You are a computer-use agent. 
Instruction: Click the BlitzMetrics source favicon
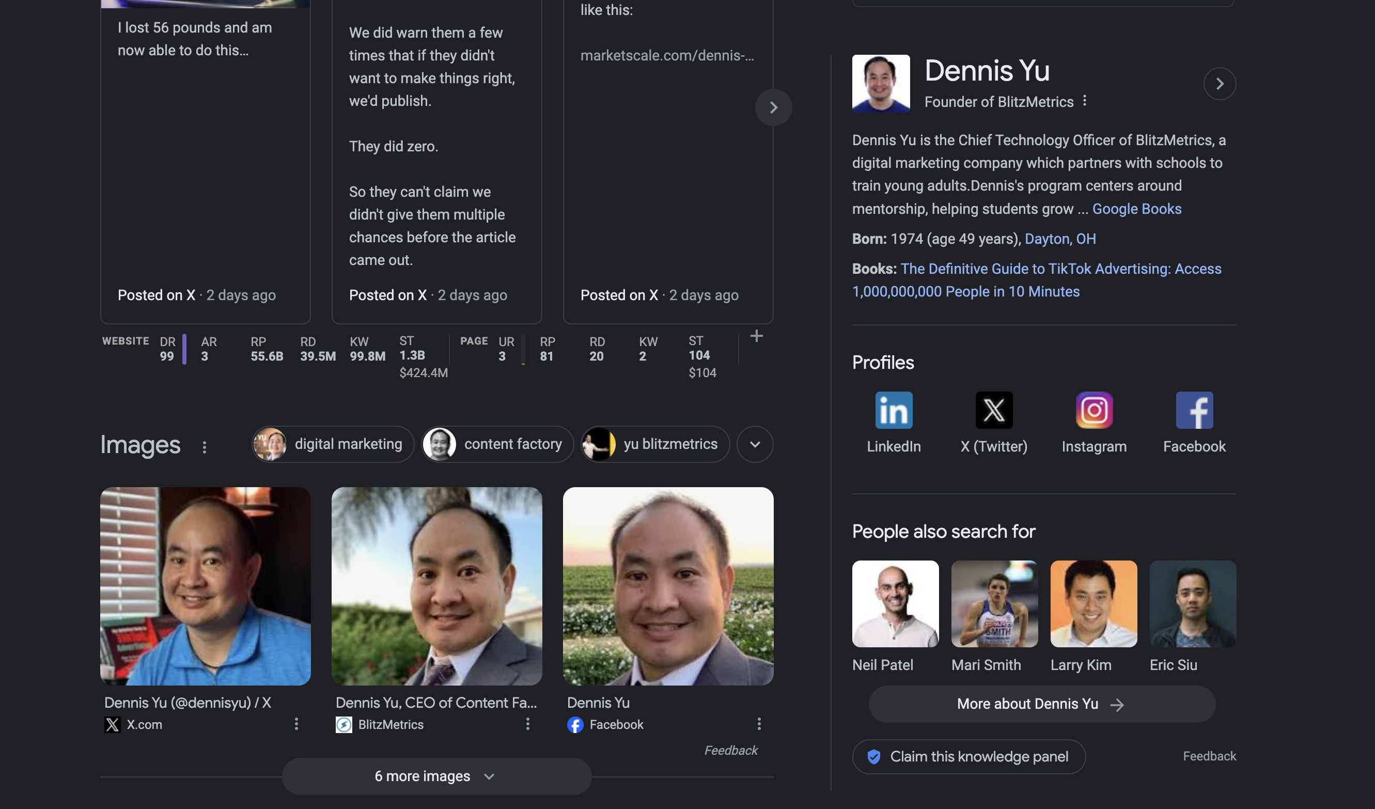click(344, 724)
